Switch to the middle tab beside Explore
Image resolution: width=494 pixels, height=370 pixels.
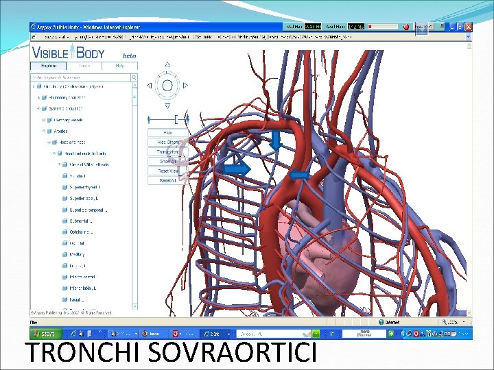pos(84,66)
